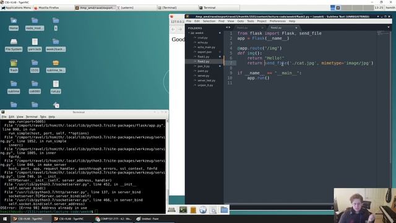Open the node_mod... folder on desktop
Viewport: 396px width, 223px height.
(x=35, y=24)
